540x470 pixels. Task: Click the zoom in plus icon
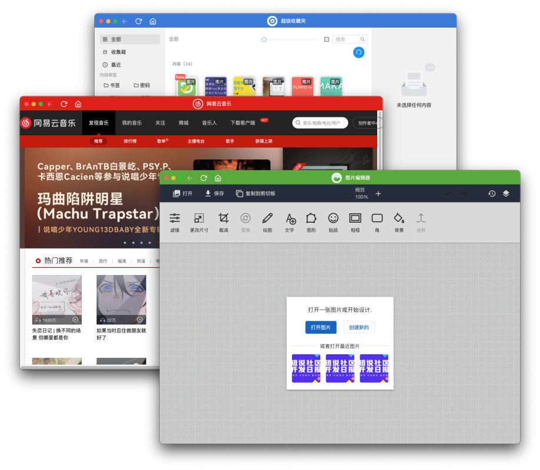[x=378, y=193]
